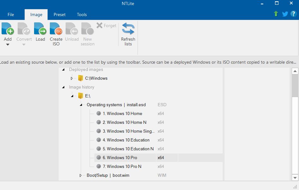Click the New session icon
Screen dimensions: 299x190
pyautogui.click(x=88, y=29)
